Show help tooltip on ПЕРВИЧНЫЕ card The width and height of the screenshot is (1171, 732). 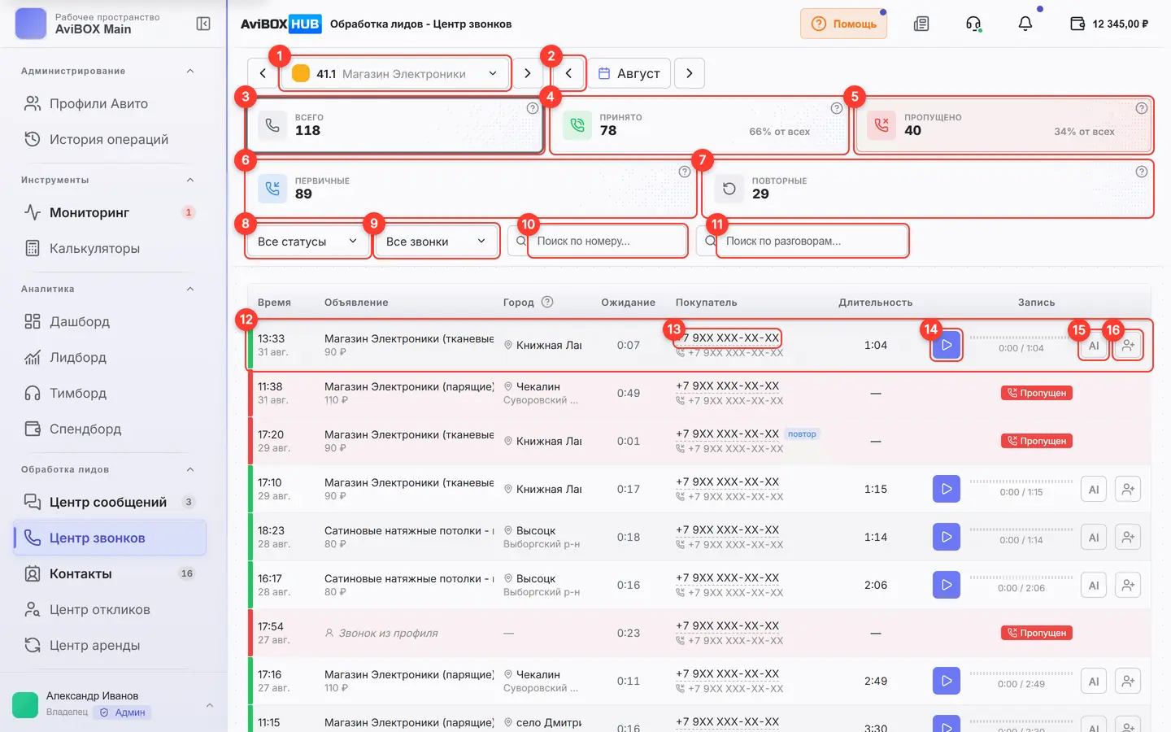(x=685, y=172)
